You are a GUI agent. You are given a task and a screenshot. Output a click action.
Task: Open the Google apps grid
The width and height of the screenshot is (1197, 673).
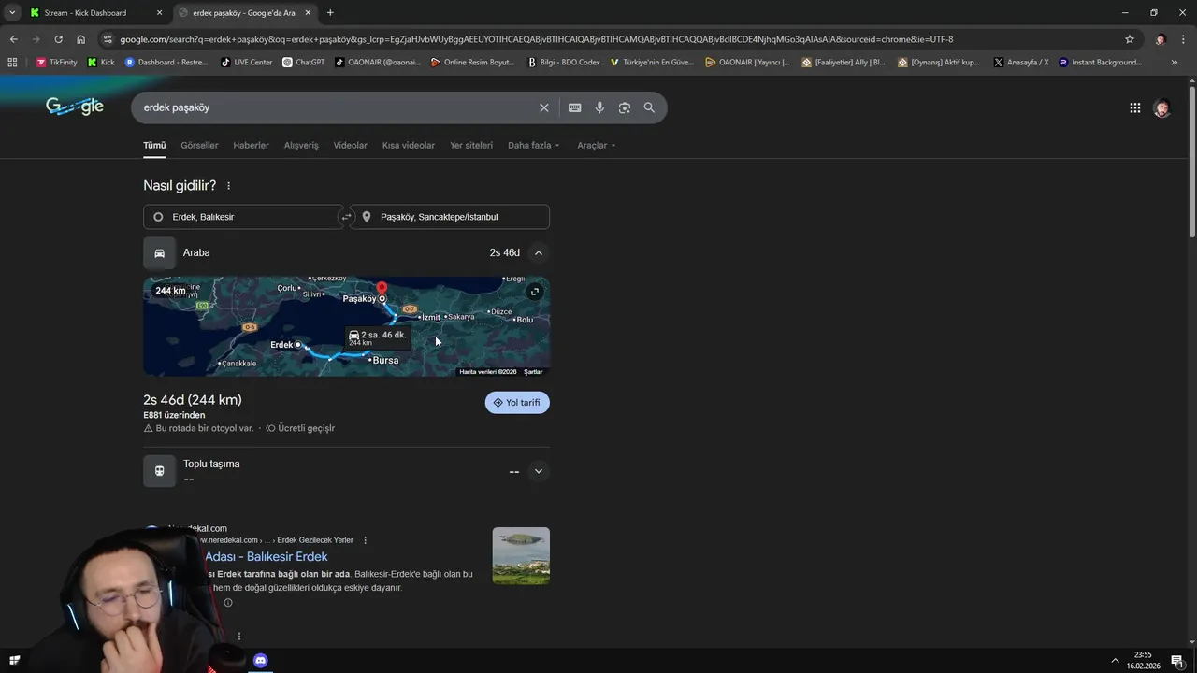click(x=1134, y=107)
